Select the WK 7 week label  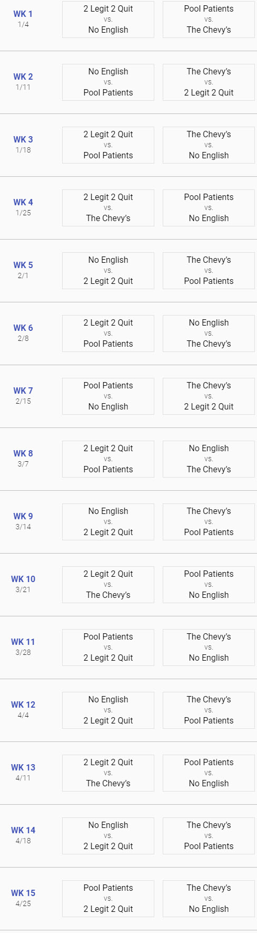pyautogui.click(x=23, y=391)
